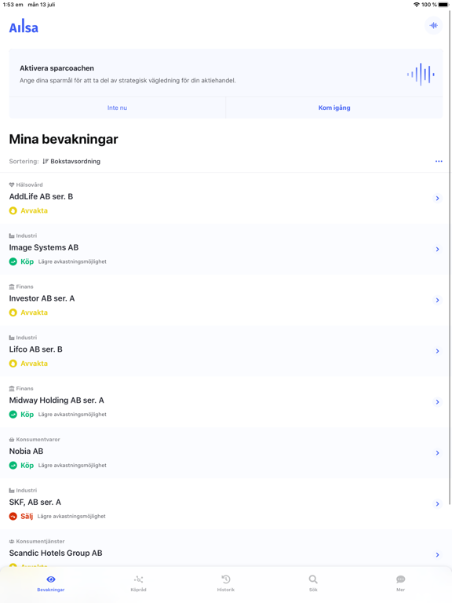452x603 pixels.
Task: Click Industri sector icon above Image Systems
Action: [x=12, y=236]
